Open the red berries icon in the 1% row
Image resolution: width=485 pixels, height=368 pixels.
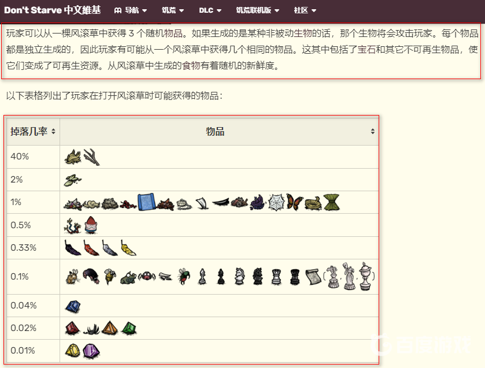click(128, 204)
